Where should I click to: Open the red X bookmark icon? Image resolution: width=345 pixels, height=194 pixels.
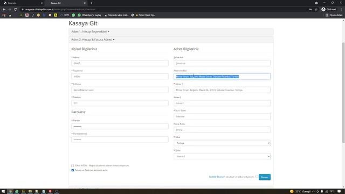[x=27, y=15]
